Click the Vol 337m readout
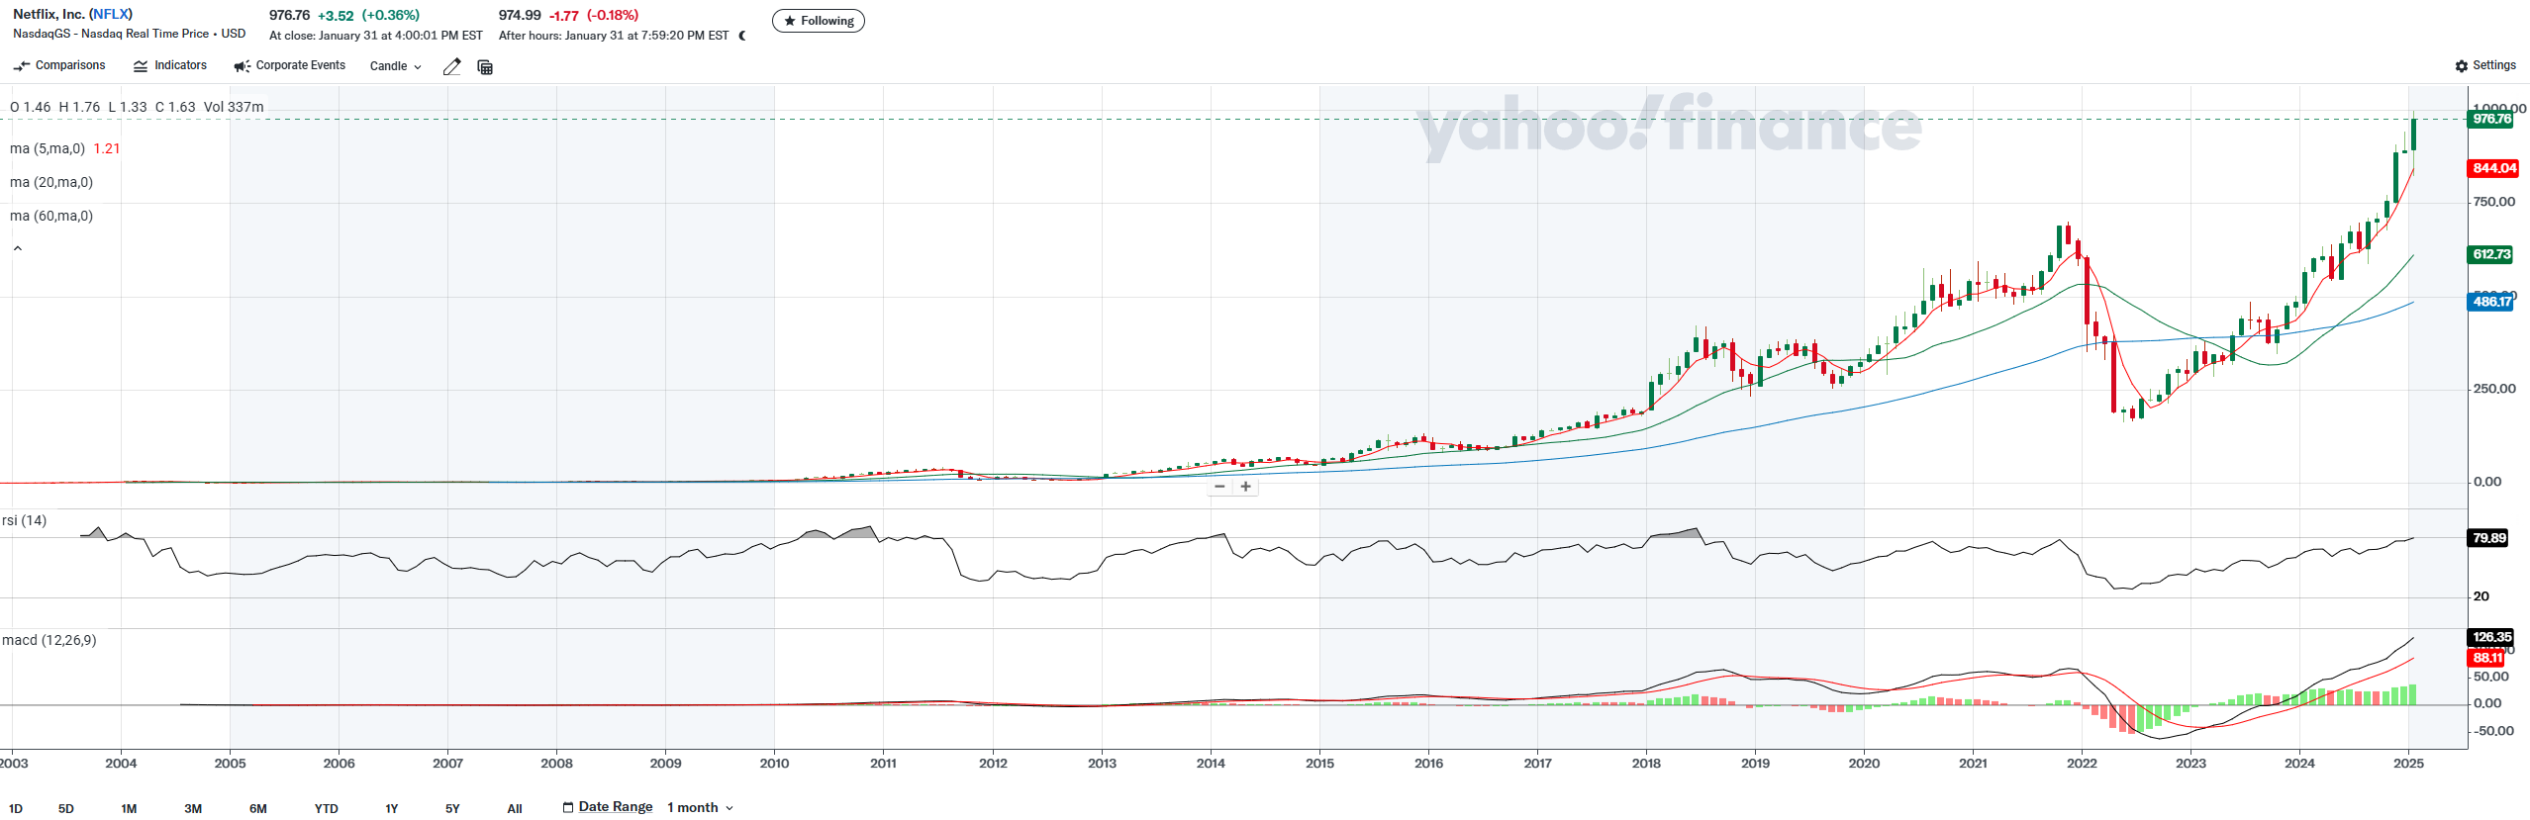Viewport: 2530px width, 820px height. pos(234,107)
